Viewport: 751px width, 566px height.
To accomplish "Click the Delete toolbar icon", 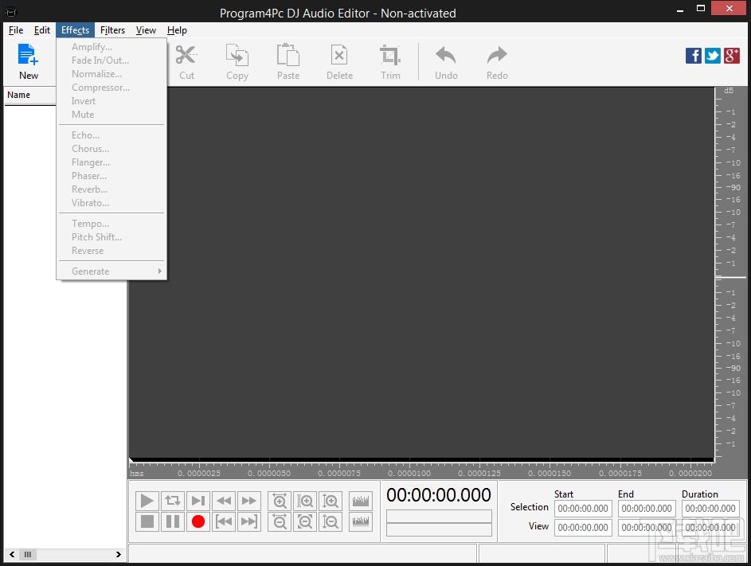I will 339,55.
